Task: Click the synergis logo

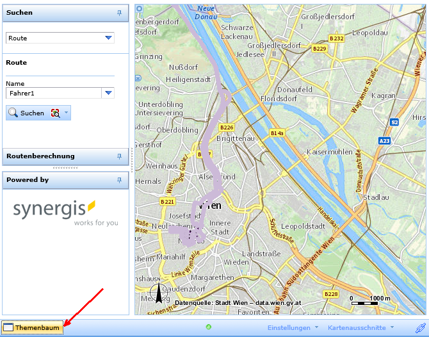Action: pyautogui.click(x=54, y=210)
